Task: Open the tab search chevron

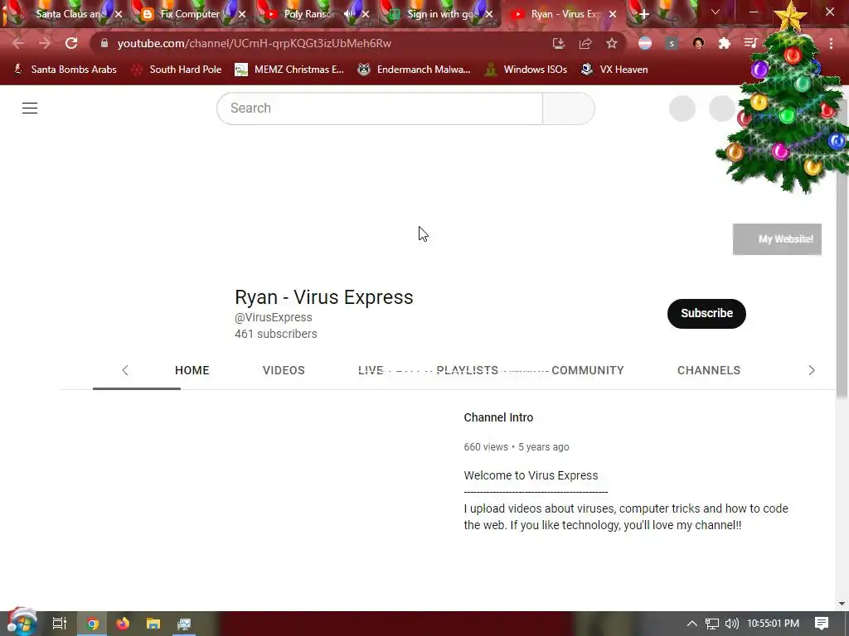Action: [716, 12]
